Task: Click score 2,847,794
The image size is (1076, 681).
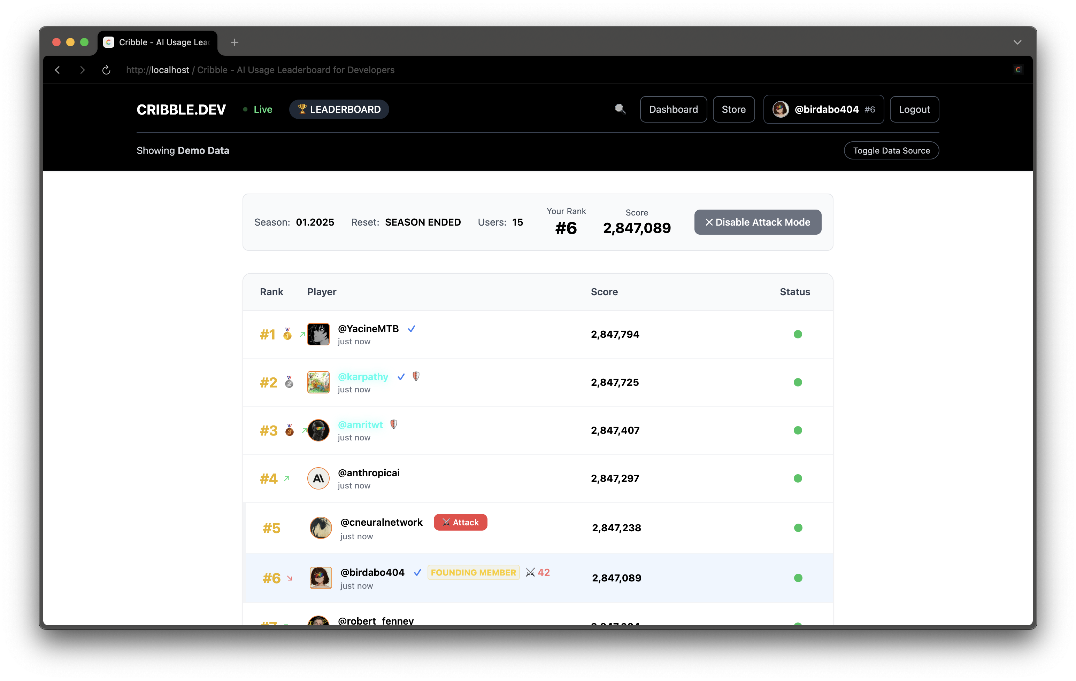Action: point(615,334)
